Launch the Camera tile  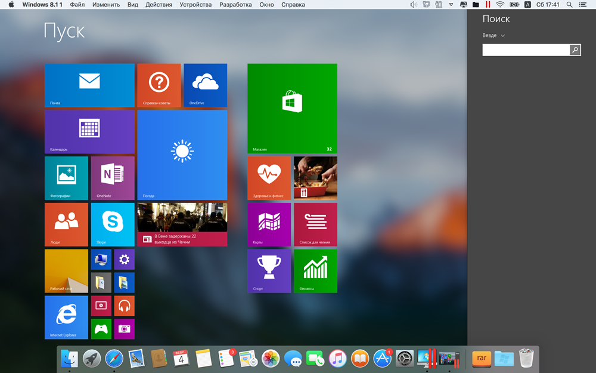pos(124,329)
